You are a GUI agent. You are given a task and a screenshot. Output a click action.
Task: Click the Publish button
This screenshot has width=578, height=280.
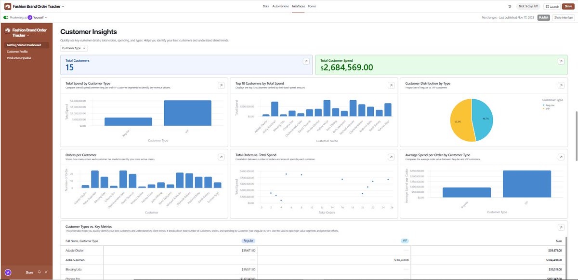coord(543,17)
